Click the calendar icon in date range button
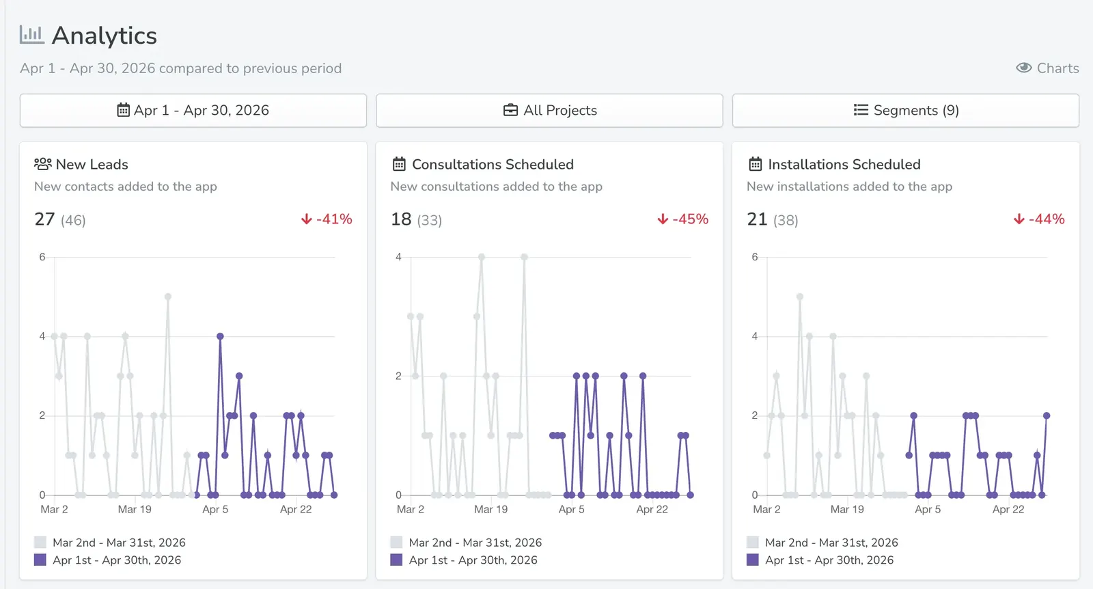The image size is (1093, 589). (123, 110)
